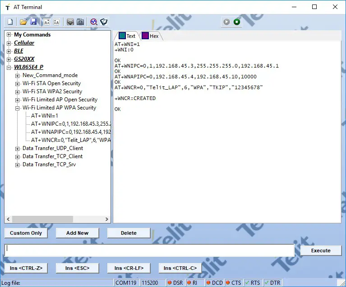Screen dimensions: 346x287
Task: Click the clear terminal eraser icon
Action: click(x=104, y=22)
